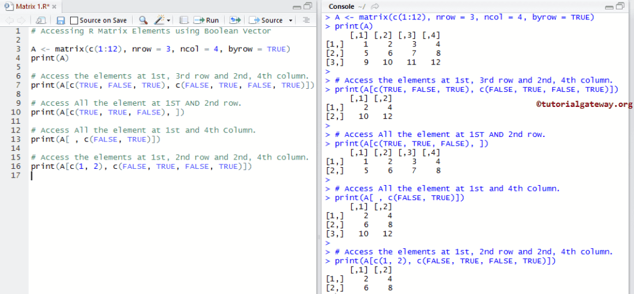Screen dimensions: 634x294
Task: Minimize the Console pane
Action: point(610,7)
